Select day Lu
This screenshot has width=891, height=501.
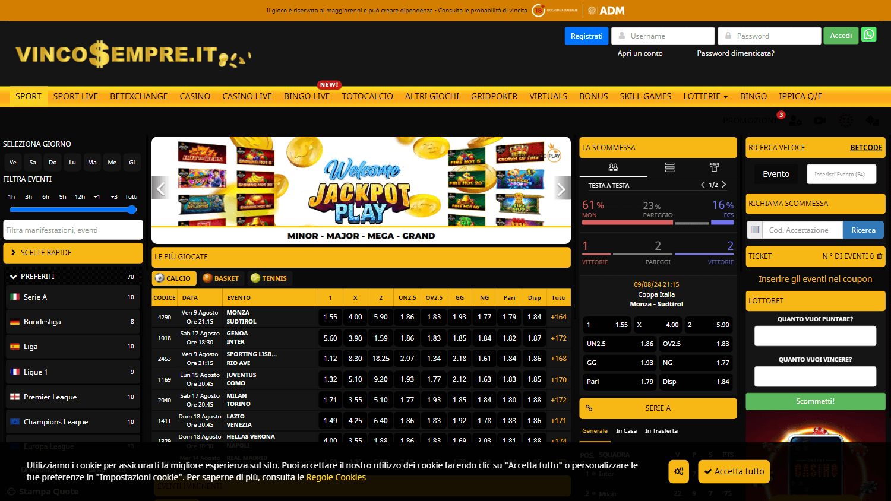pos(72,162)
